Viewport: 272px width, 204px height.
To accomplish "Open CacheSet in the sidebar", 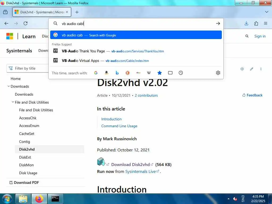I will tap(27, 134).
